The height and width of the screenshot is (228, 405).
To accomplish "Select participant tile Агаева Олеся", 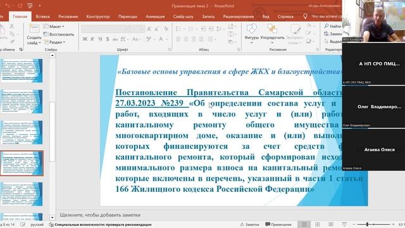I will point(373,149).
